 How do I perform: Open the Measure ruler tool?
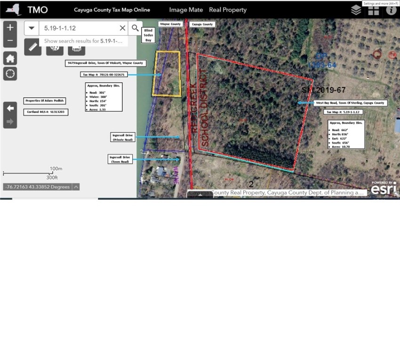click(x=32, y=47)
